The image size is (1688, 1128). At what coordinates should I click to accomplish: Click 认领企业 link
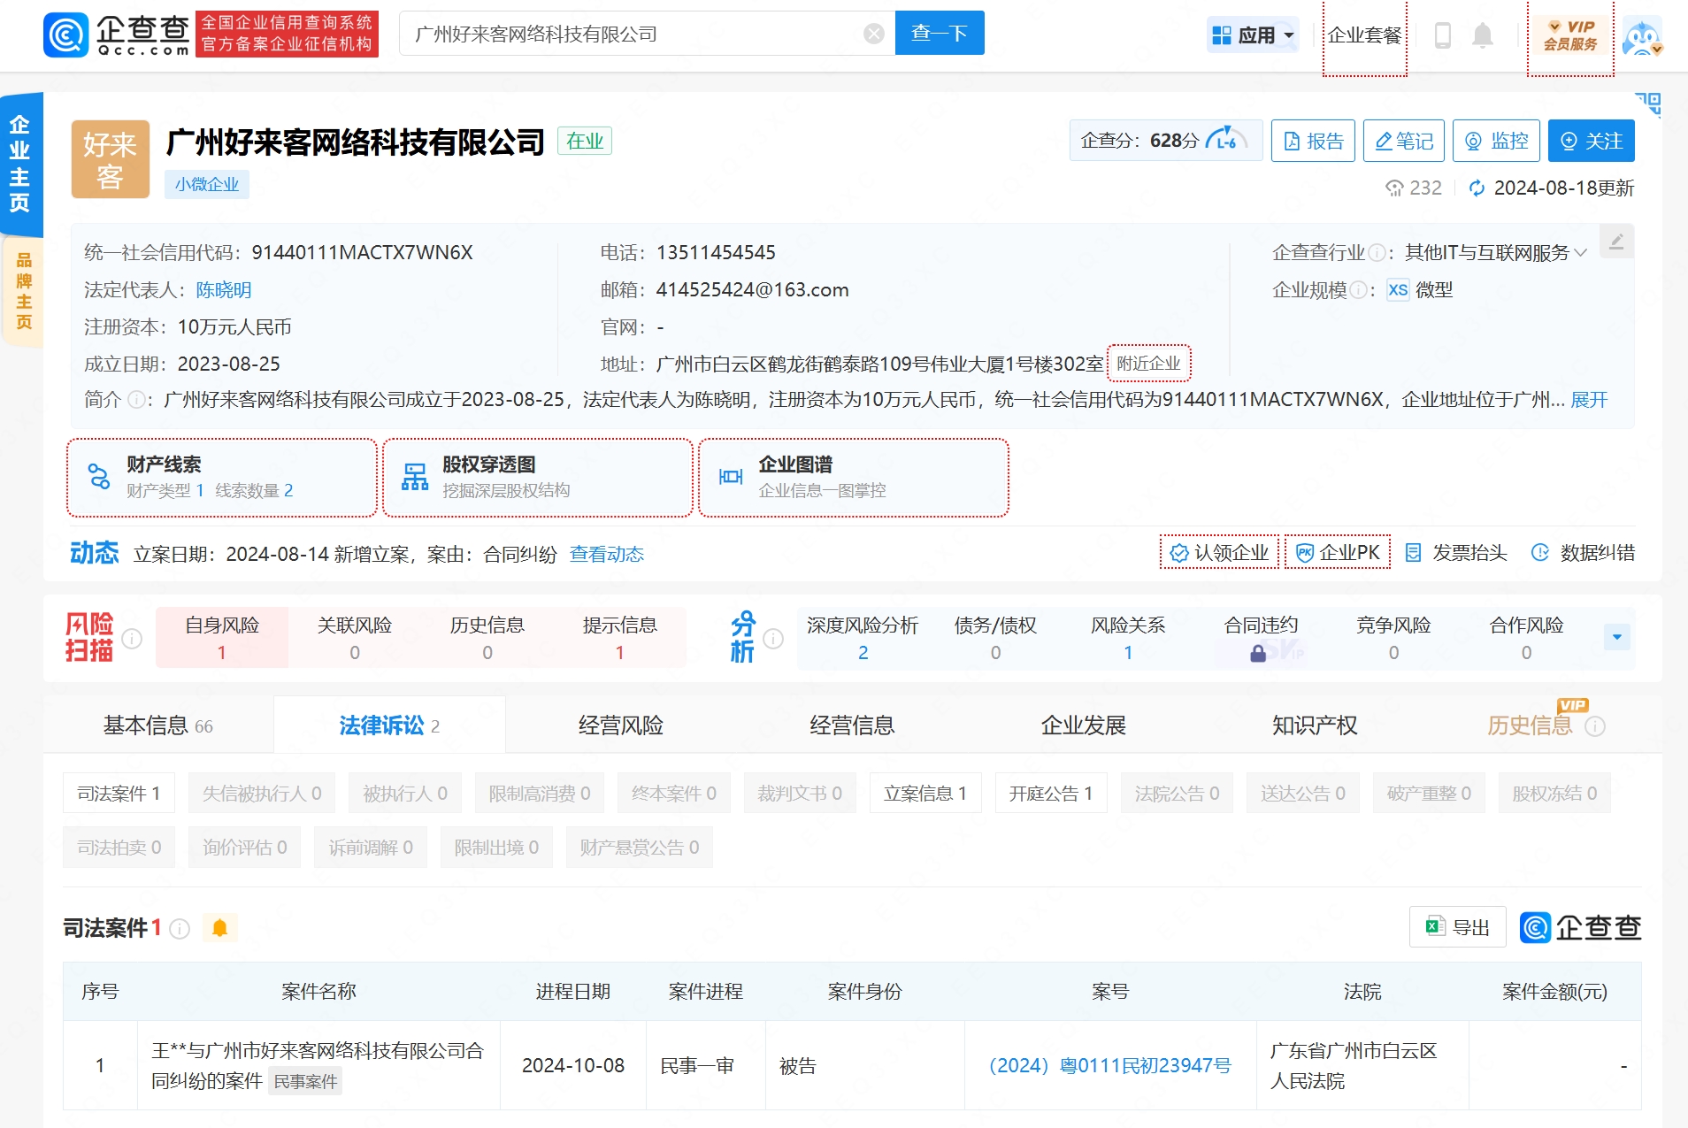pos(1220,553)
